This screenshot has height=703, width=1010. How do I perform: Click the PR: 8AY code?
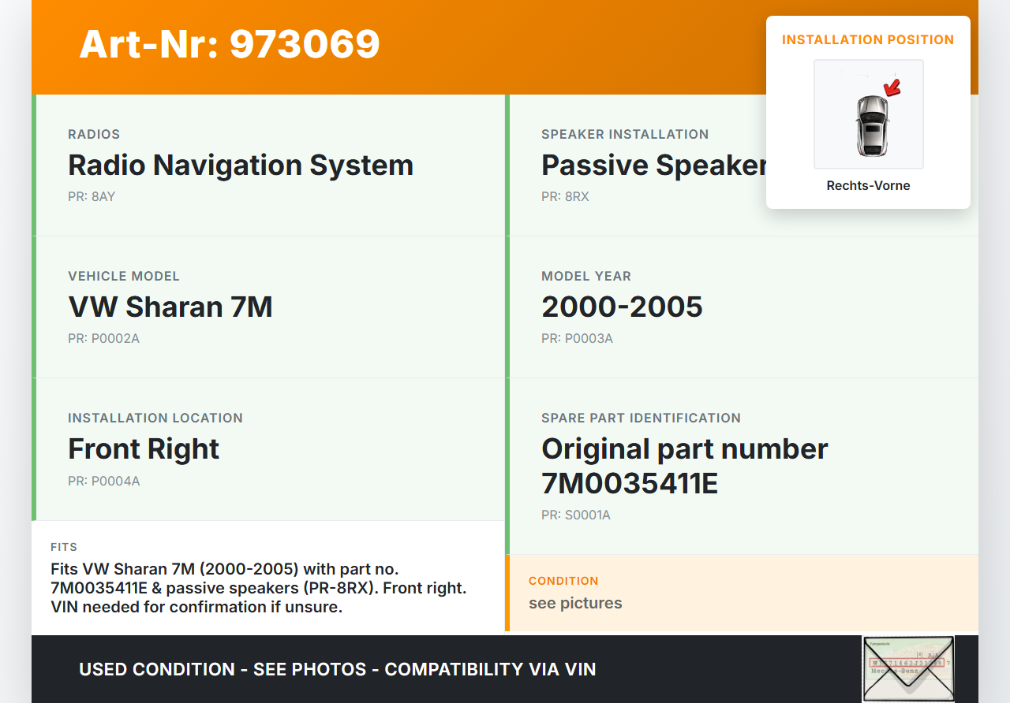pyautogui.click(x=92, y=197)
